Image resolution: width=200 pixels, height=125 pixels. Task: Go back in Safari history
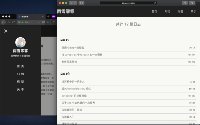(71, 3)
